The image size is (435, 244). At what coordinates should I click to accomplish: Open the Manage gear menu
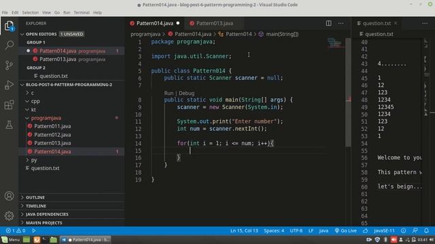[9, 216]
